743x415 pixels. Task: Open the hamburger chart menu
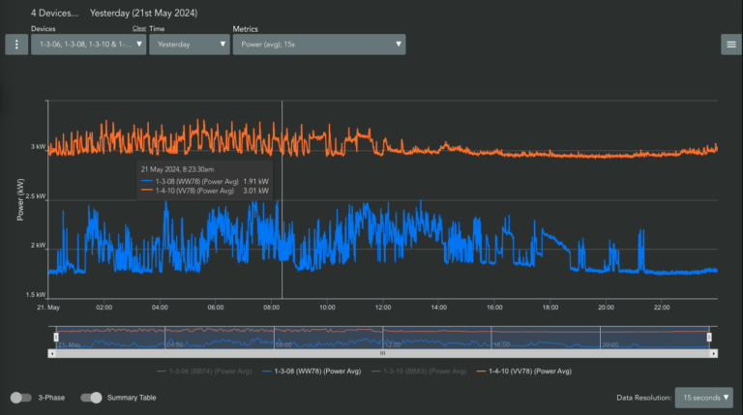click(x=731, y=44)
